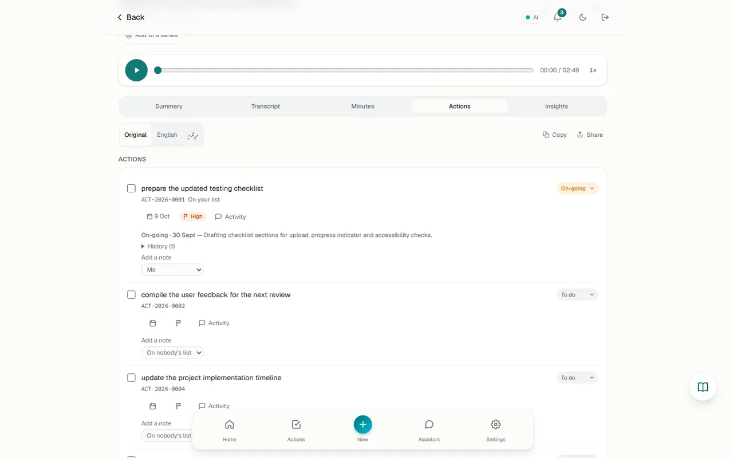
Task: Go back using the Back arrow button
Action: point(131,17)
